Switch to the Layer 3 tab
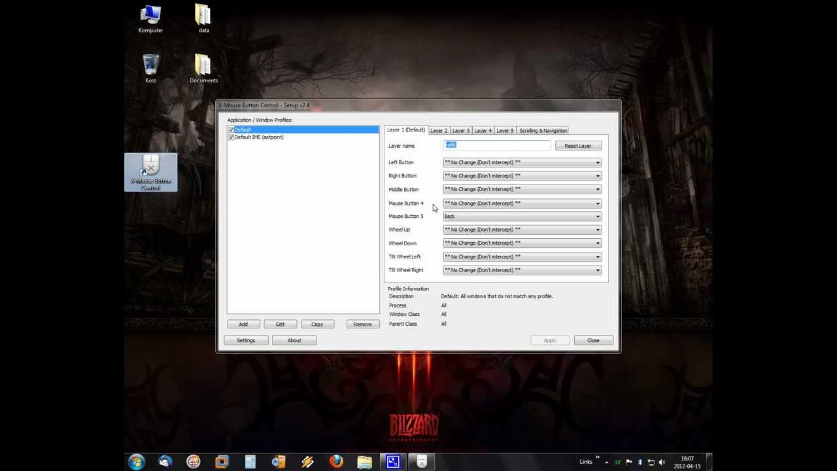Image resolution: width=837 pixels, height=471 pixels. pyautogui.click(x=461, y=130)
